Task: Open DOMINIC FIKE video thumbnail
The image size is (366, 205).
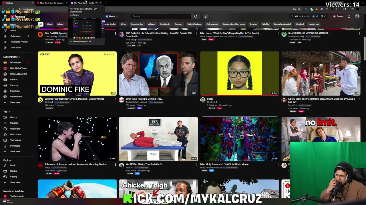Action: [77, 73]
